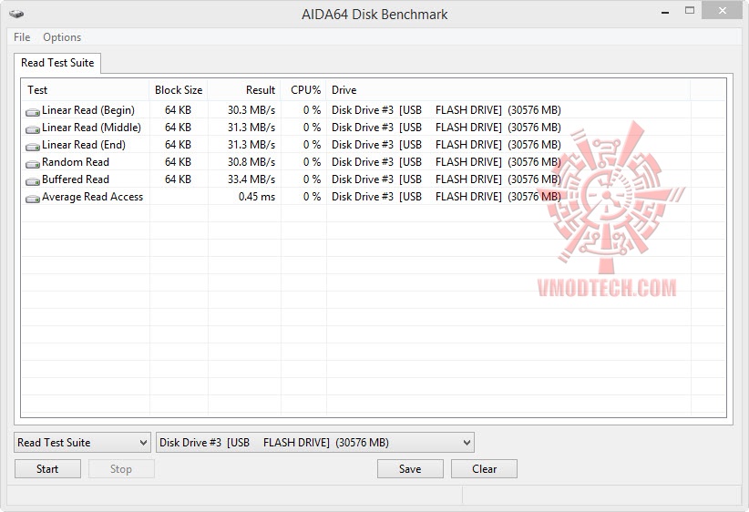
Task: Open the File menu
Action: [x=22, y=37]
